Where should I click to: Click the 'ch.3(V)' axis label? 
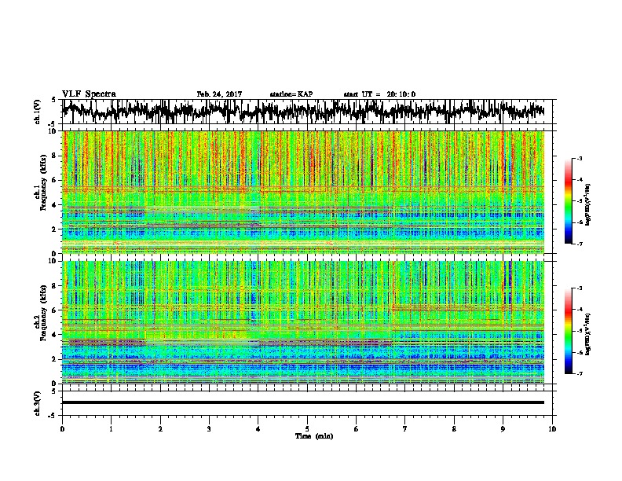[x=37, y=404]
